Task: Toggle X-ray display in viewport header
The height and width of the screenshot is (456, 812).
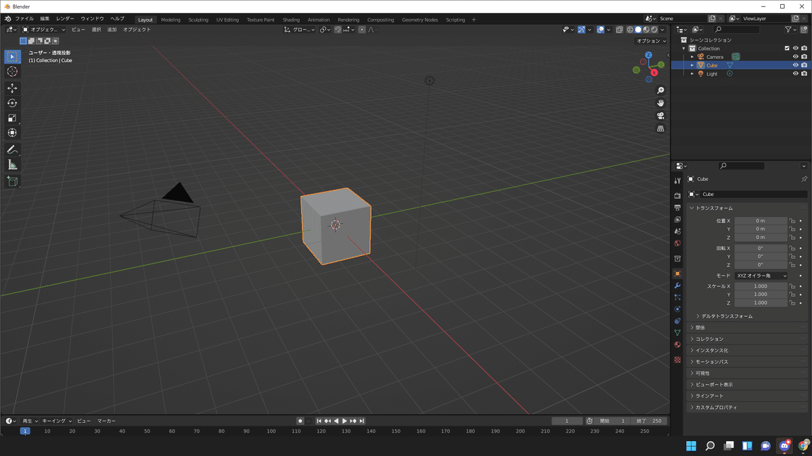Action: [618, 30]
